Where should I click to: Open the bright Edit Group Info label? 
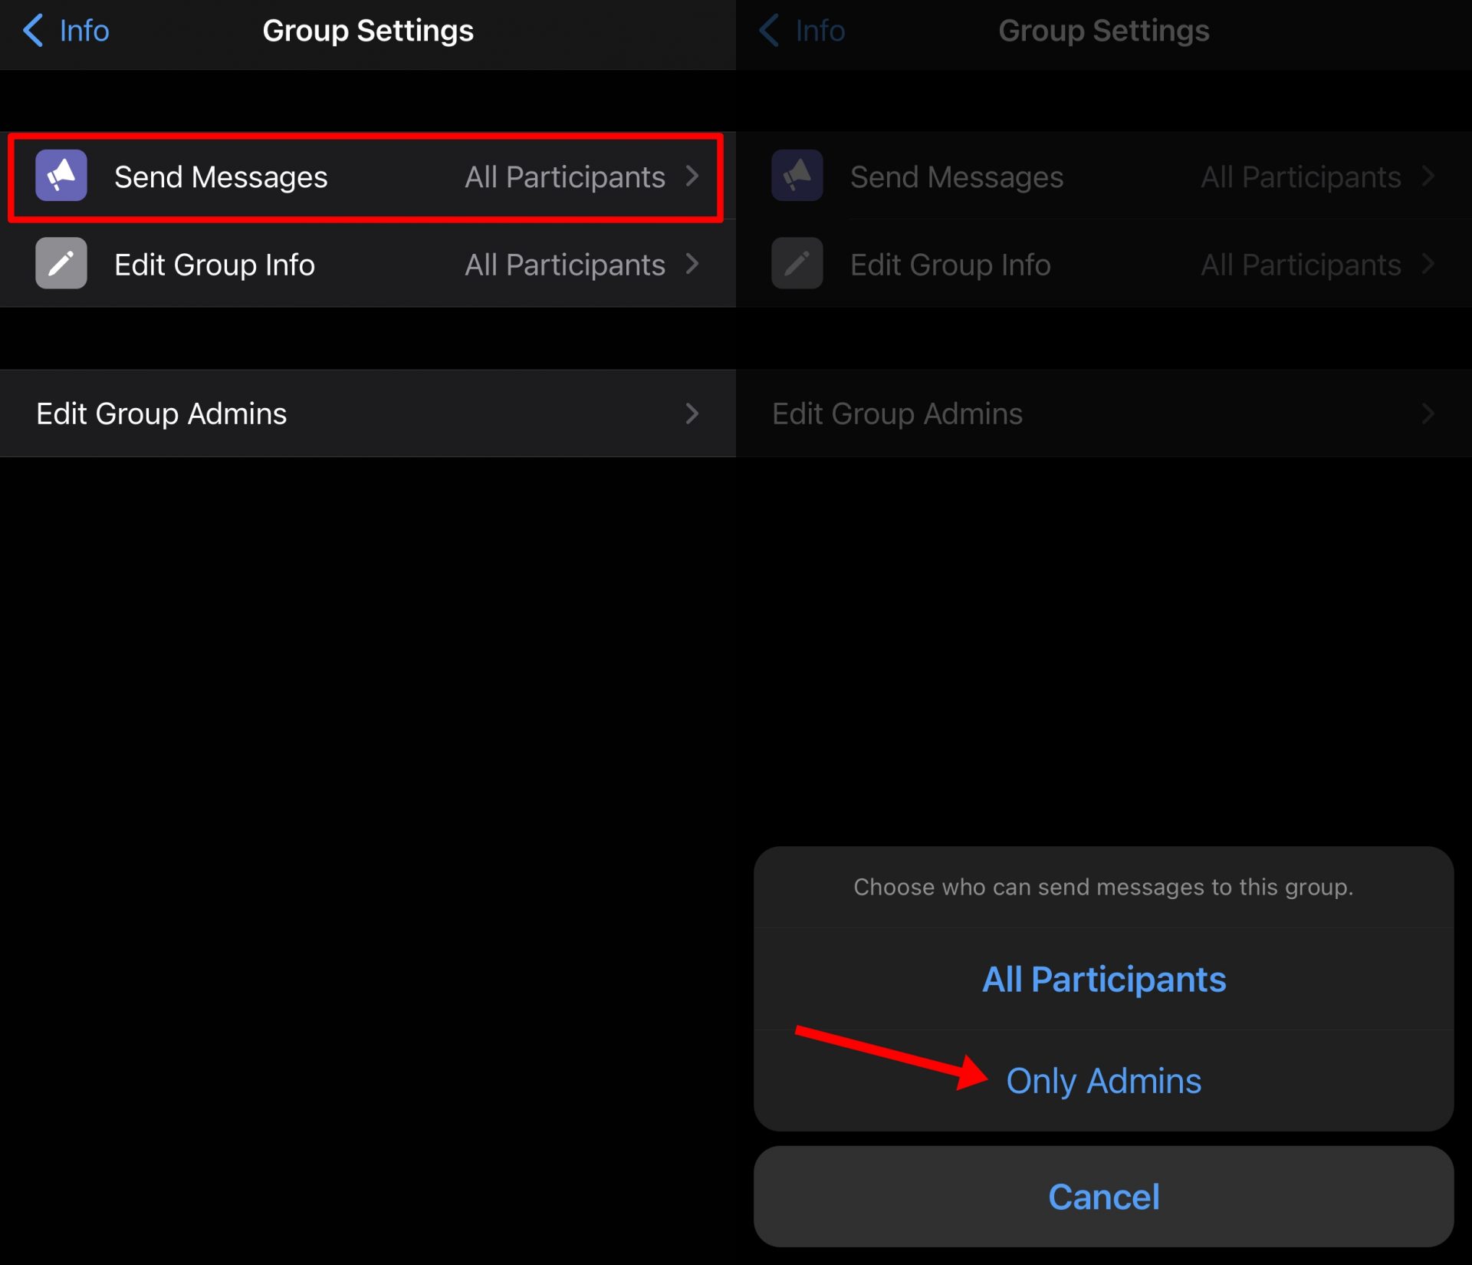point(215,265)
